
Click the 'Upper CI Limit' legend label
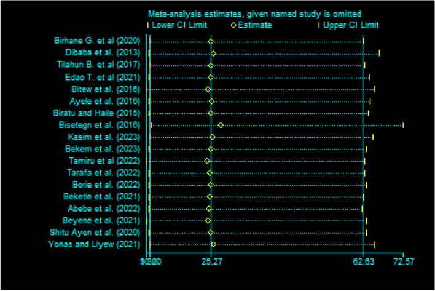351,25
